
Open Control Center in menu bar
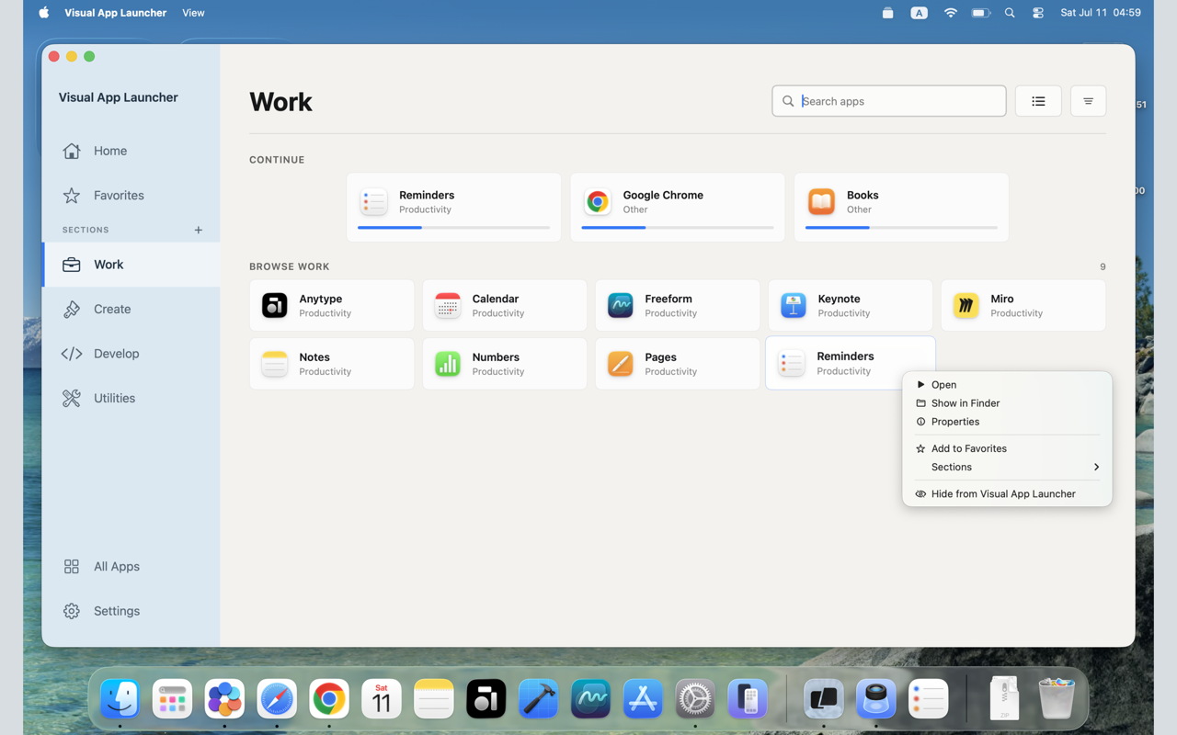[x=1038, y=13]
